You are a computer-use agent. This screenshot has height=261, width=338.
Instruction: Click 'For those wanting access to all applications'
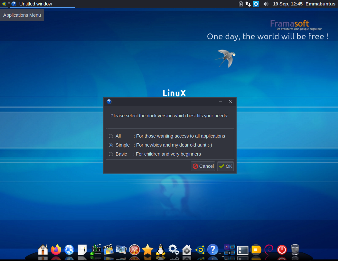click(181, 136)
